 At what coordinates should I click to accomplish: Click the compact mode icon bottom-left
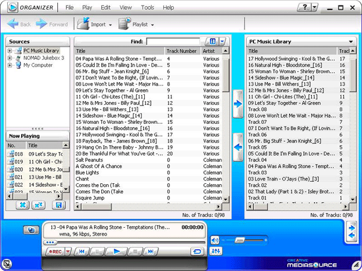coord(7,264)
